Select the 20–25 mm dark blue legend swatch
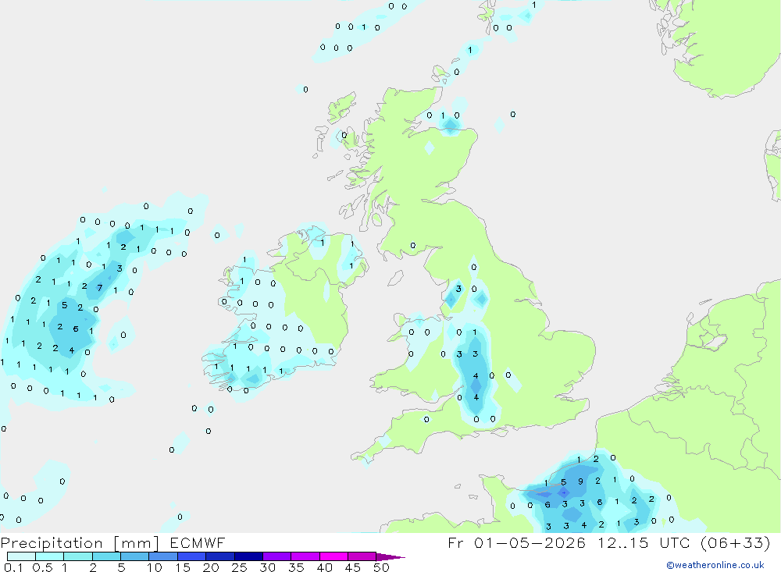 pyautogui.click(x=220, y=556)
